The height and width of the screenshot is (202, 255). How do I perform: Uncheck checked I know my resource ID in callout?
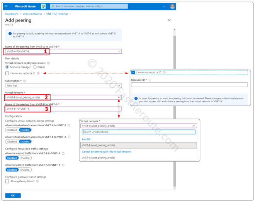133,72
